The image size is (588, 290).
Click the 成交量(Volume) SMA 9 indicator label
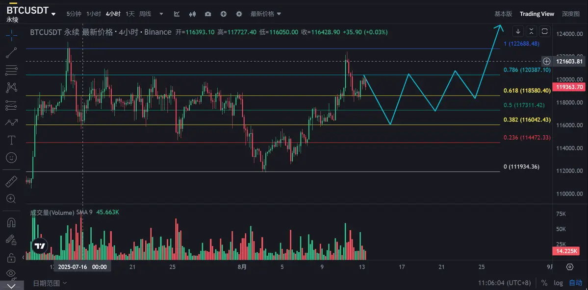coord(61,213)
